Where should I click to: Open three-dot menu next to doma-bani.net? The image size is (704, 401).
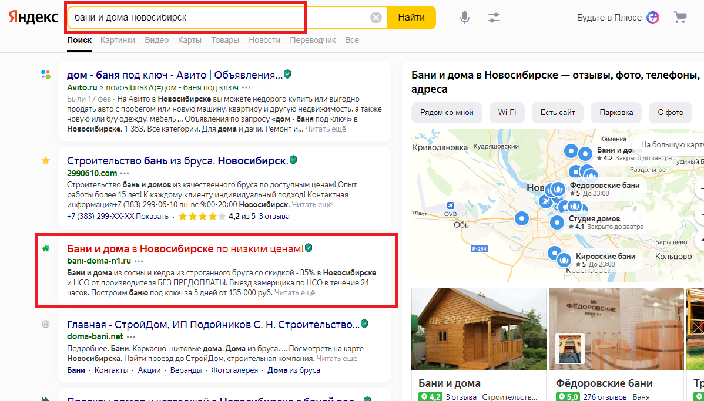coord(131,337)
